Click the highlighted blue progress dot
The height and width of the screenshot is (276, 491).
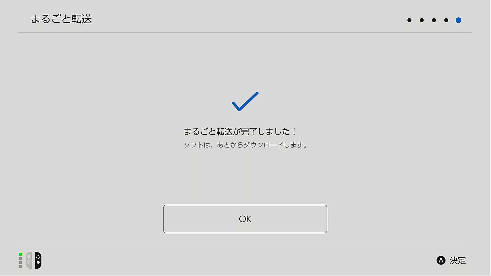pyautogui.click(x=459, y=20)
